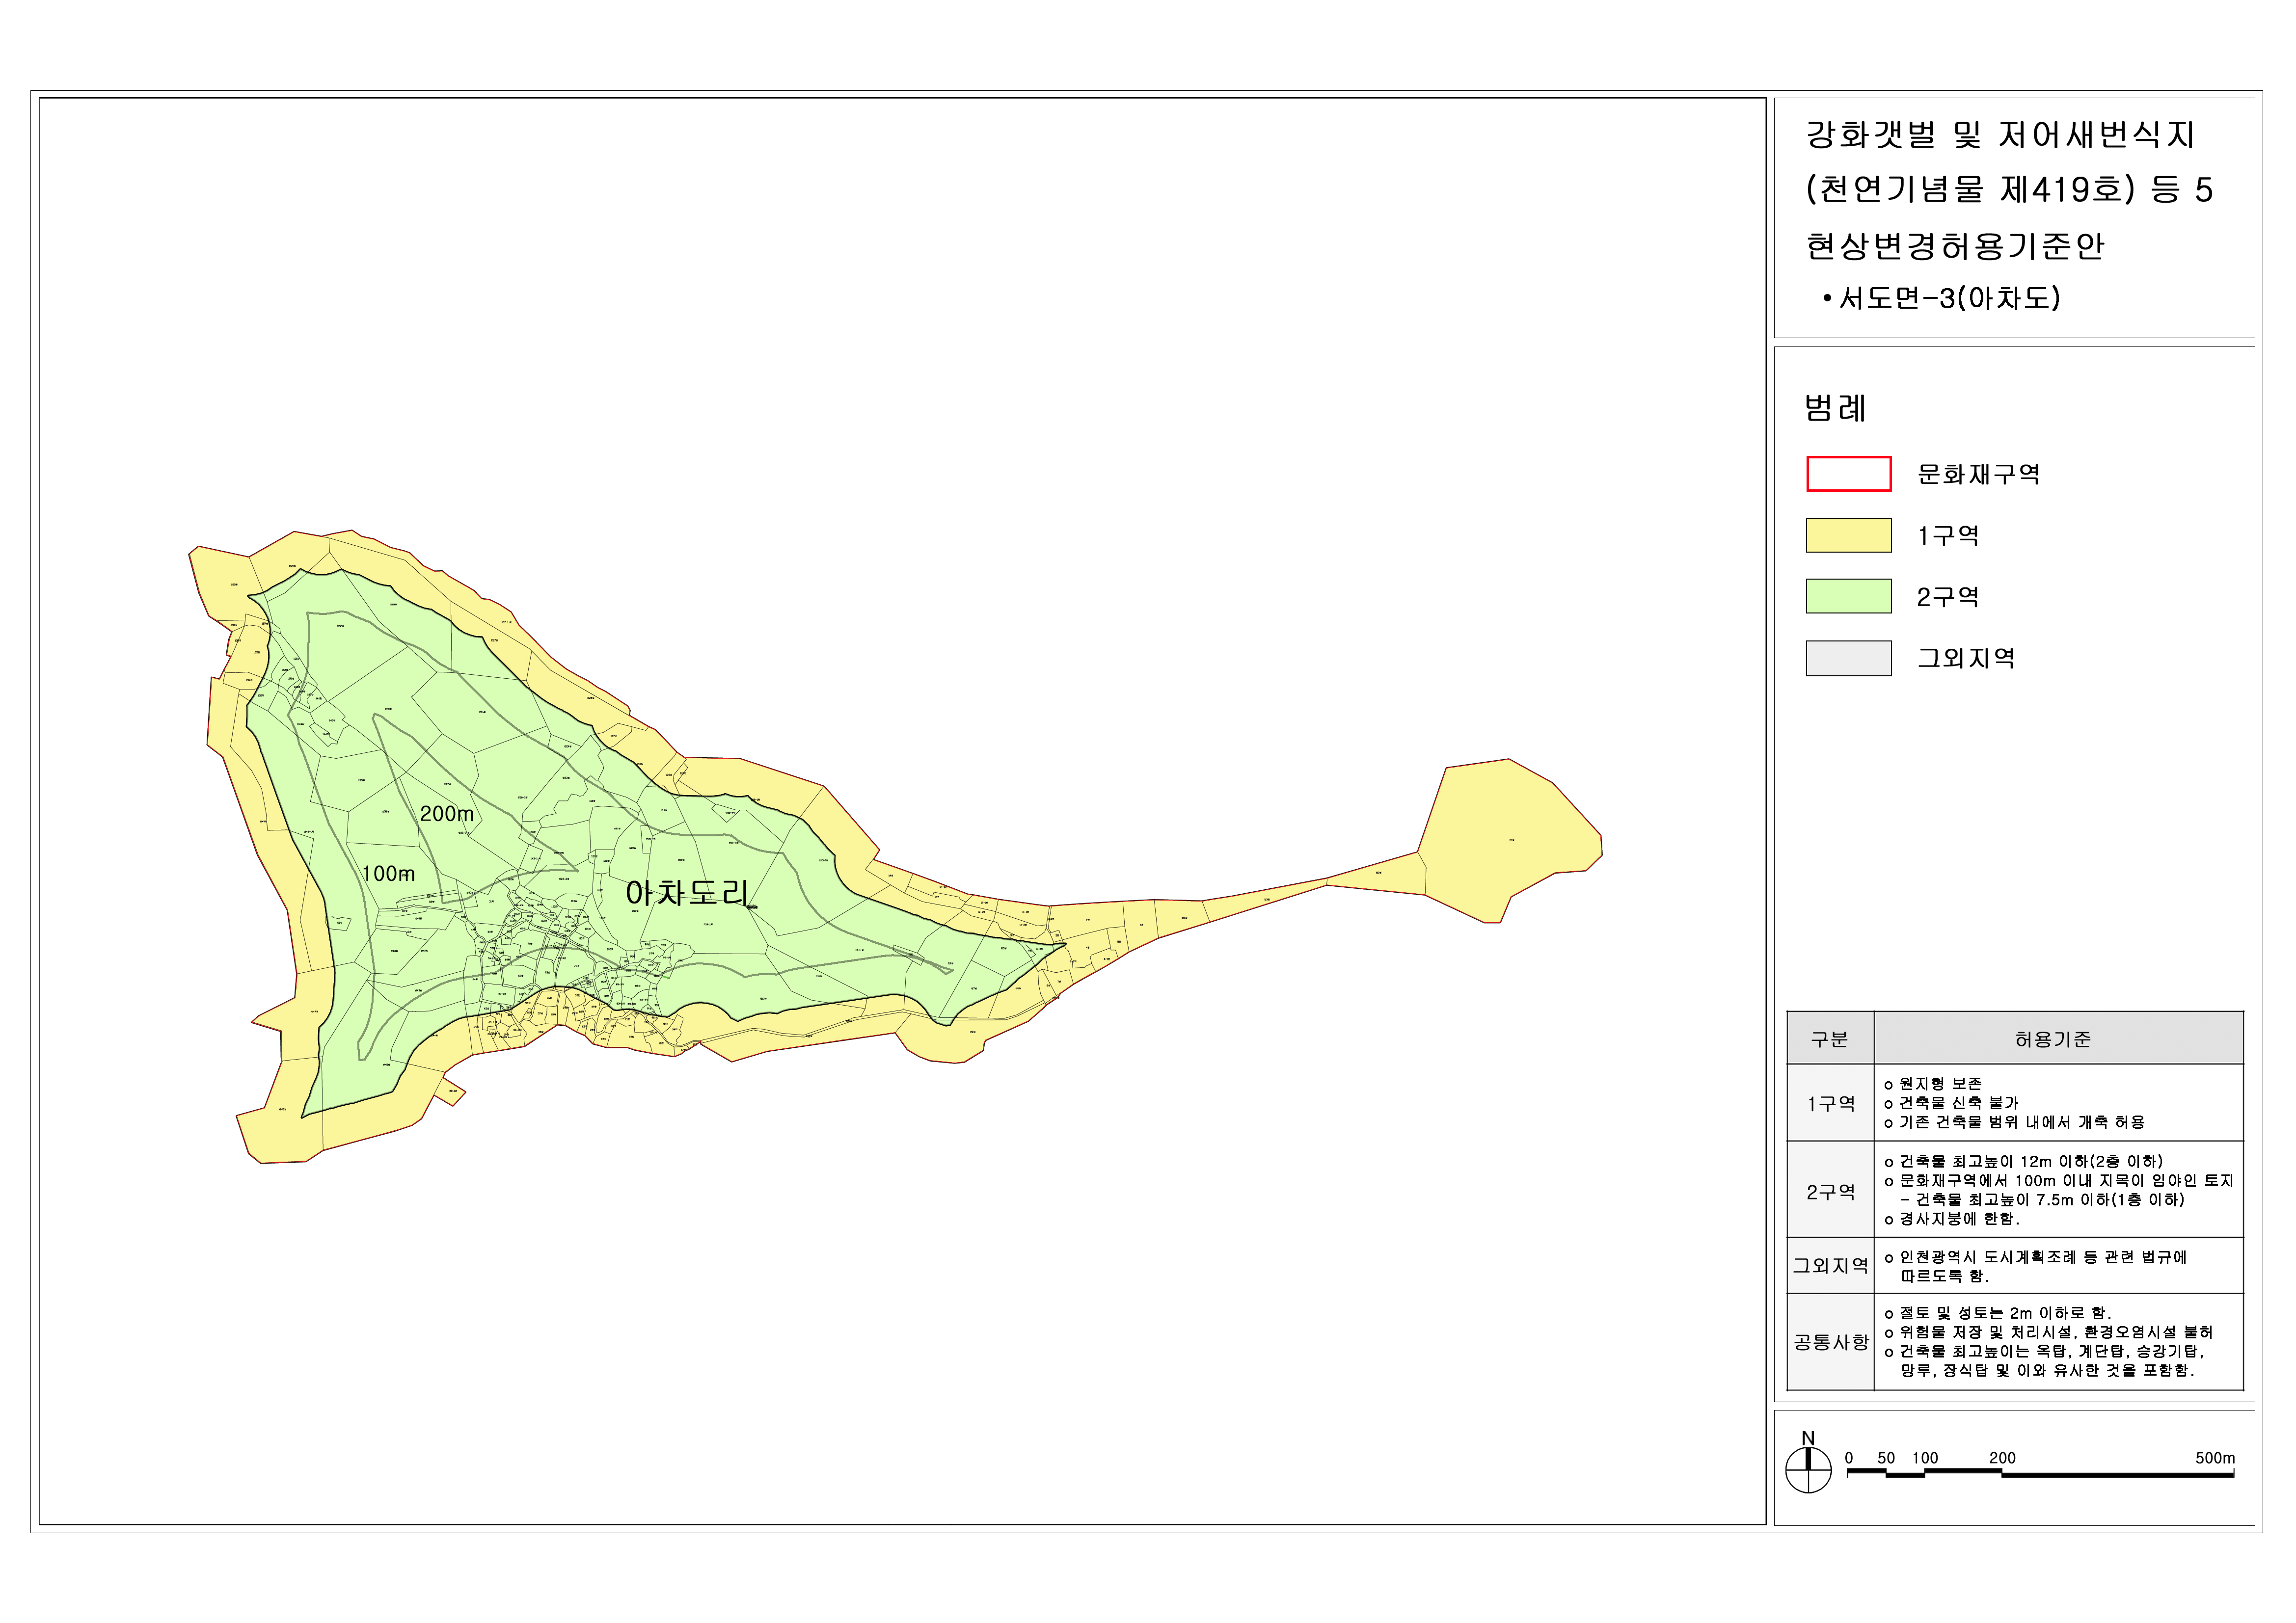2296x1623 pixels.
Task: Click the 500m mark on scale bar
Action: 2214,1458
